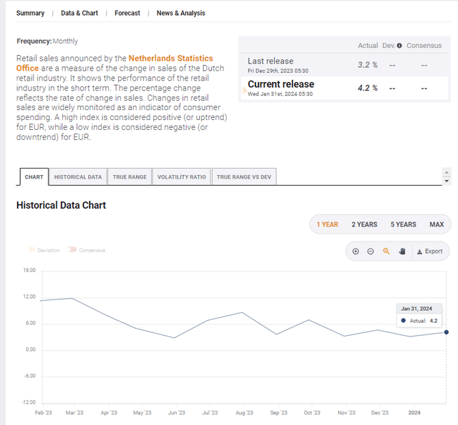Click the chart zoom-out minus icon
458x425 pixels.
(371, 251)
